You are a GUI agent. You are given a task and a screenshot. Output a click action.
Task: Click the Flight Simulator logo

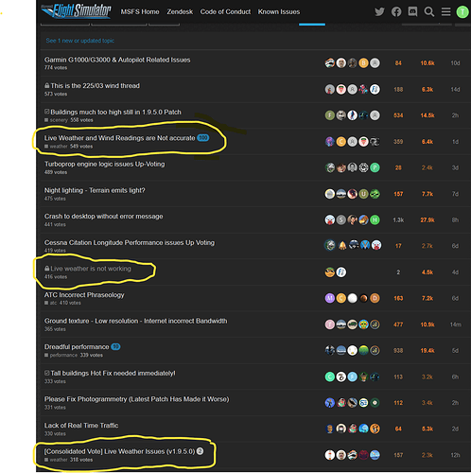tap(77, 11)
